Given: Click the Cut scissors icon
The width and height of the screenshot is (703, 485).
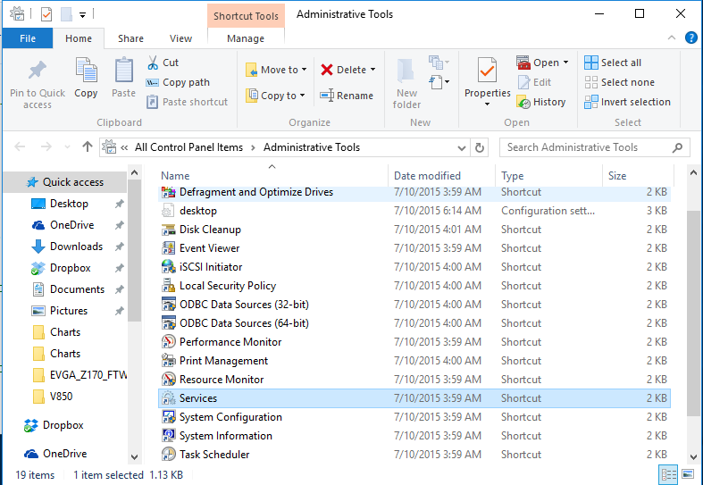Looking at the screenshot, I should coord(153,63).
